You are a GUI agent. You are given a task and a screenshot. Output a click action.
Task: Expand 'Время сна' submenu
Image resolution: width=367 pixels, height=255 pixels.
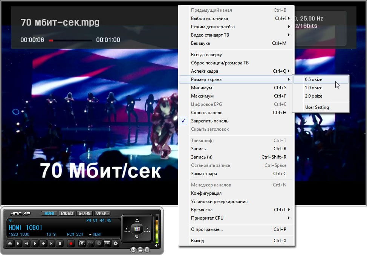(236, 210)
